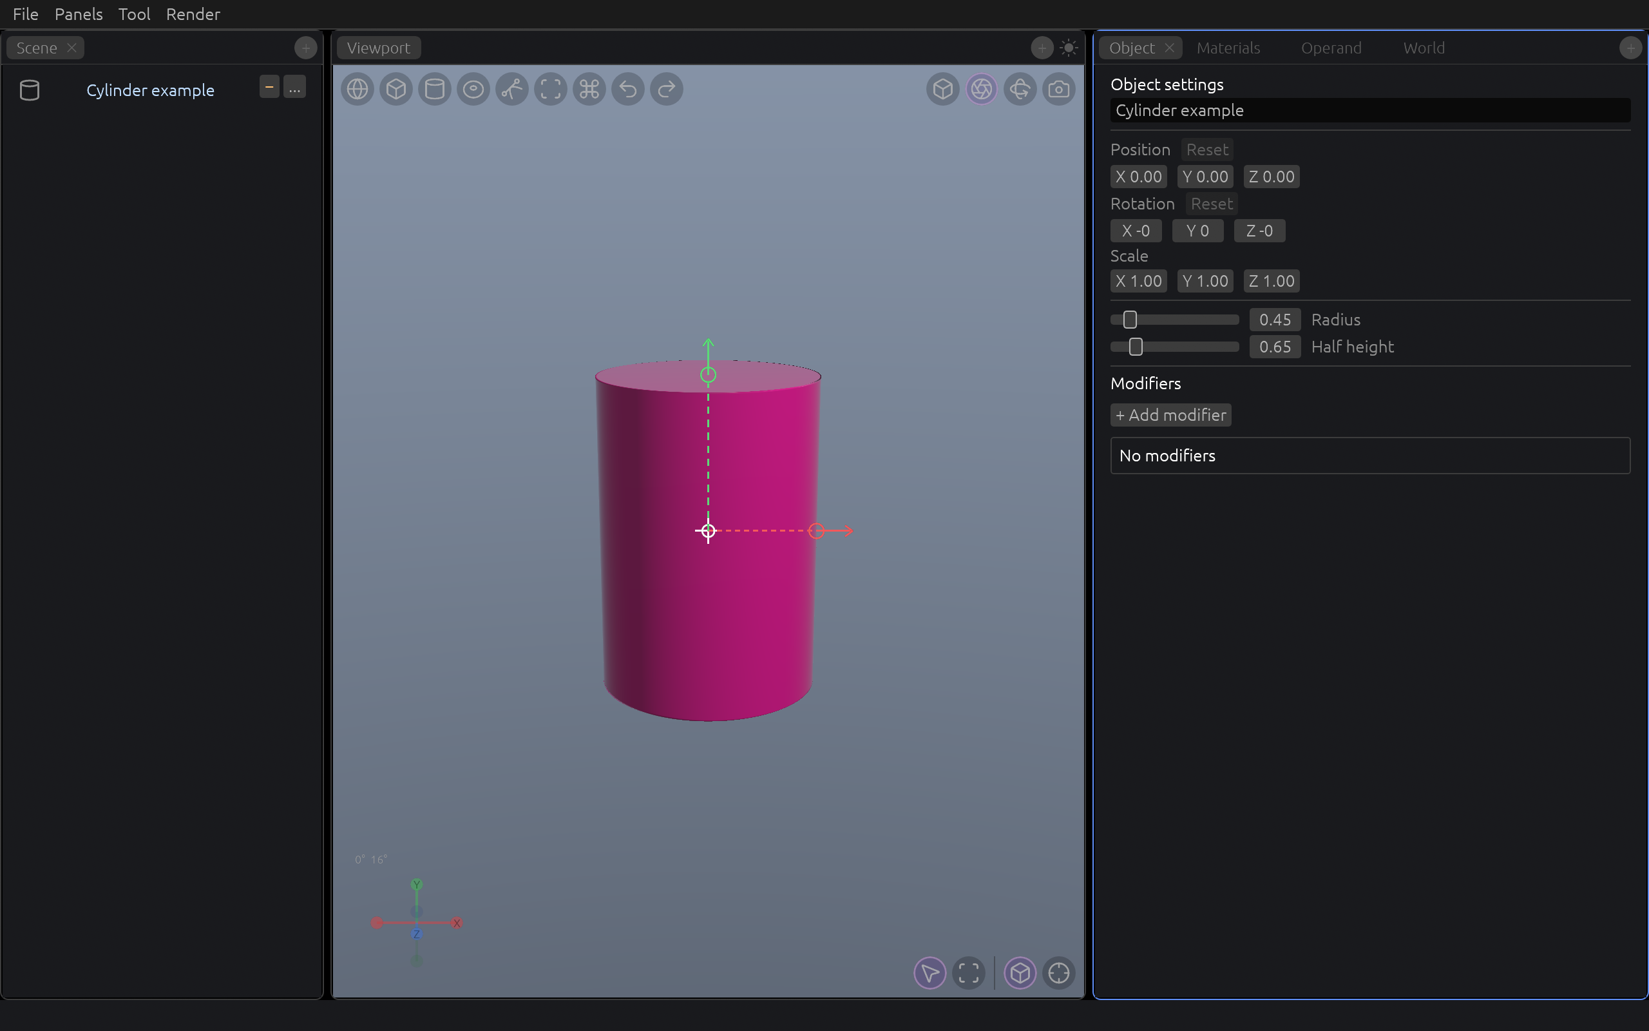The height and width of the screenshot is (1031, 1649).
Task: Click the cube icon beside the globe icon
Action: [396, 89]
